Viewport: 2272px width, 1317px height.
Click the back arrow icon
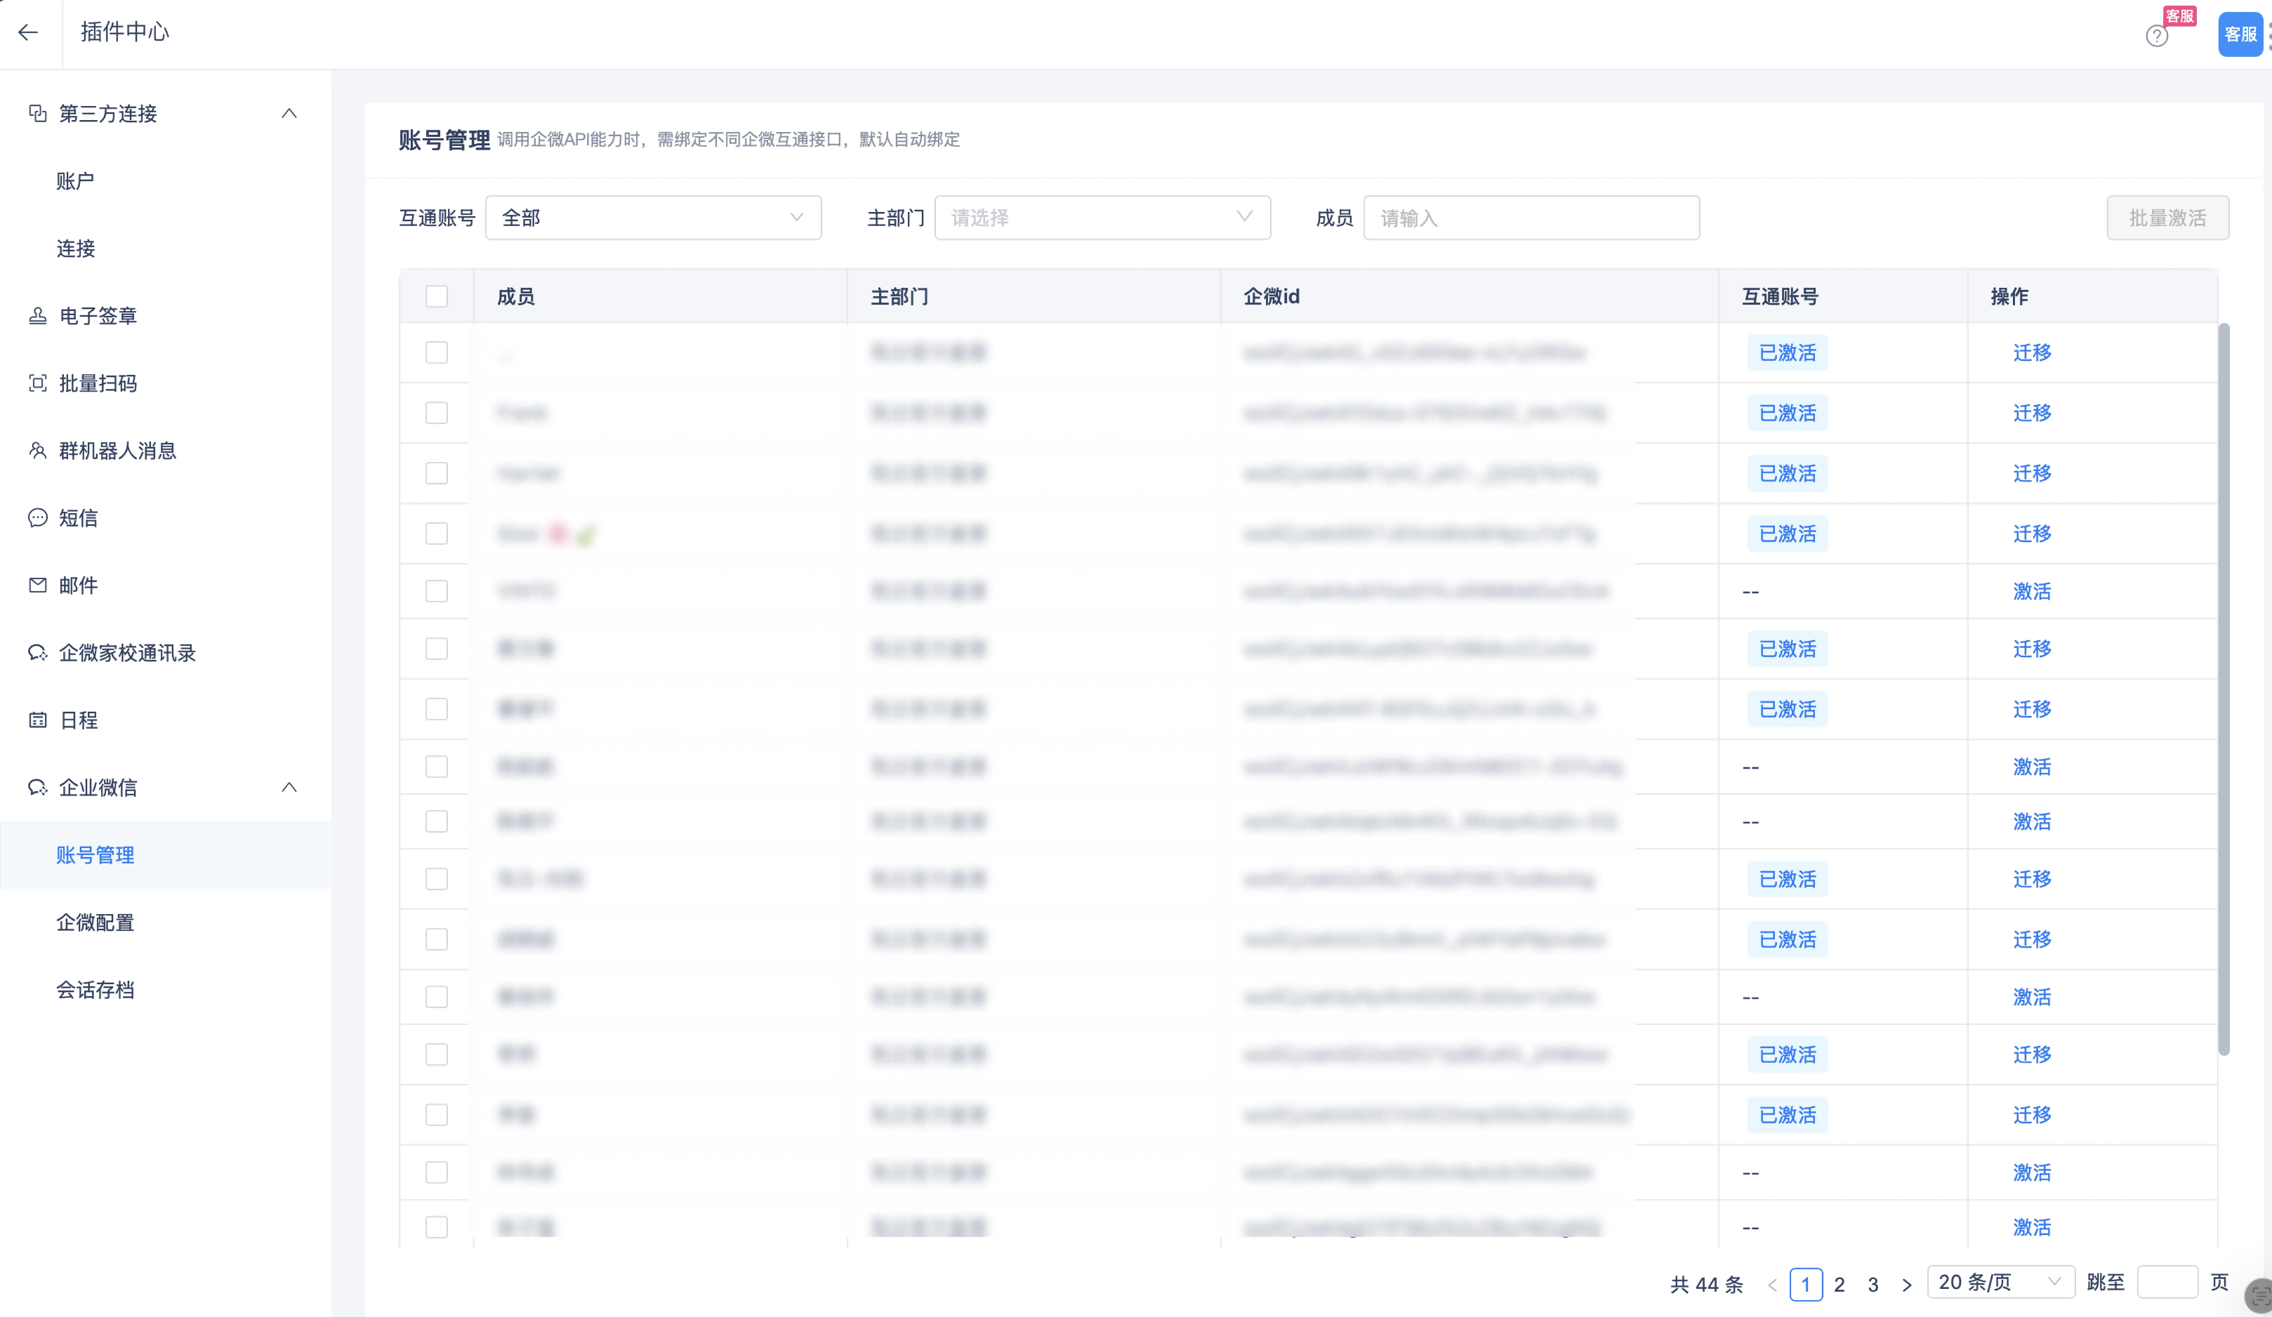28,32
